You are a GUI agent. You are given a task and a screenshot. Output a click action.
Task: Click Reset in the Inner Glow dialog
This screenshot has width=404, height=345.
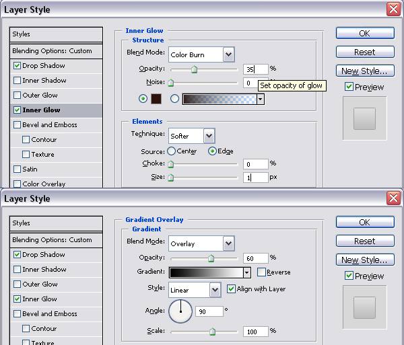(x=365, y=52)
